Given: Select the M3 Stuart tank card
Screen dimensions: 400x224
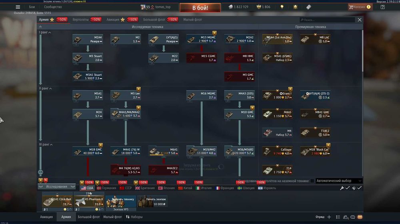Looking at the screenshot, I should tap(88, 58).
